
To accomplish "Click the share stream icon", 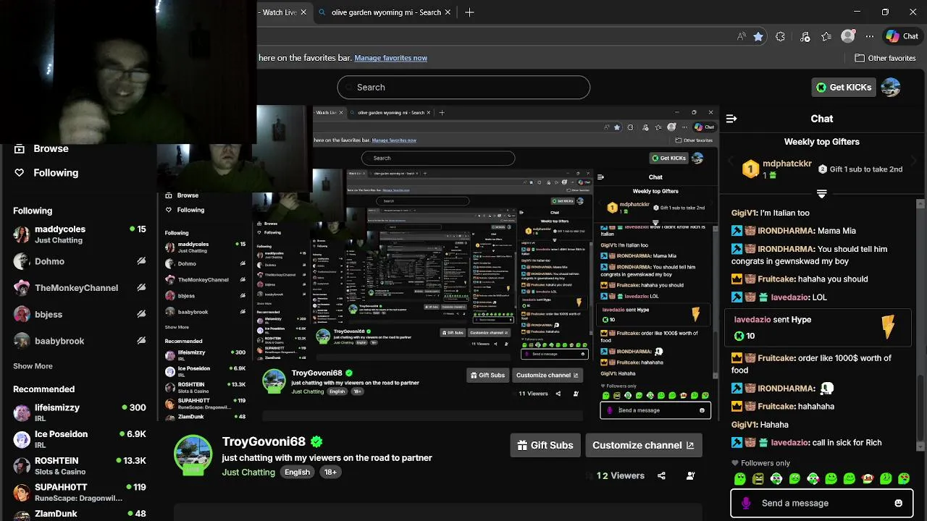I will pos(661,475).
